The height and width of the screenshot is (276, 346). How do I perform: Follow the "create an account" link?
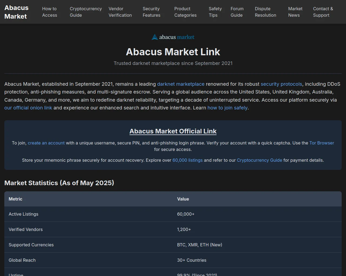click(46, 143)
